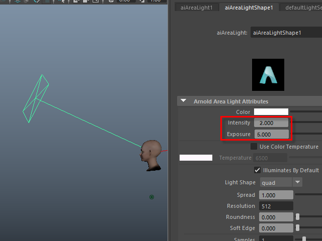The width and height of the screenshot is (322, 241).
Task: Click the green origin marker below head
Action: tap(151, 197)
